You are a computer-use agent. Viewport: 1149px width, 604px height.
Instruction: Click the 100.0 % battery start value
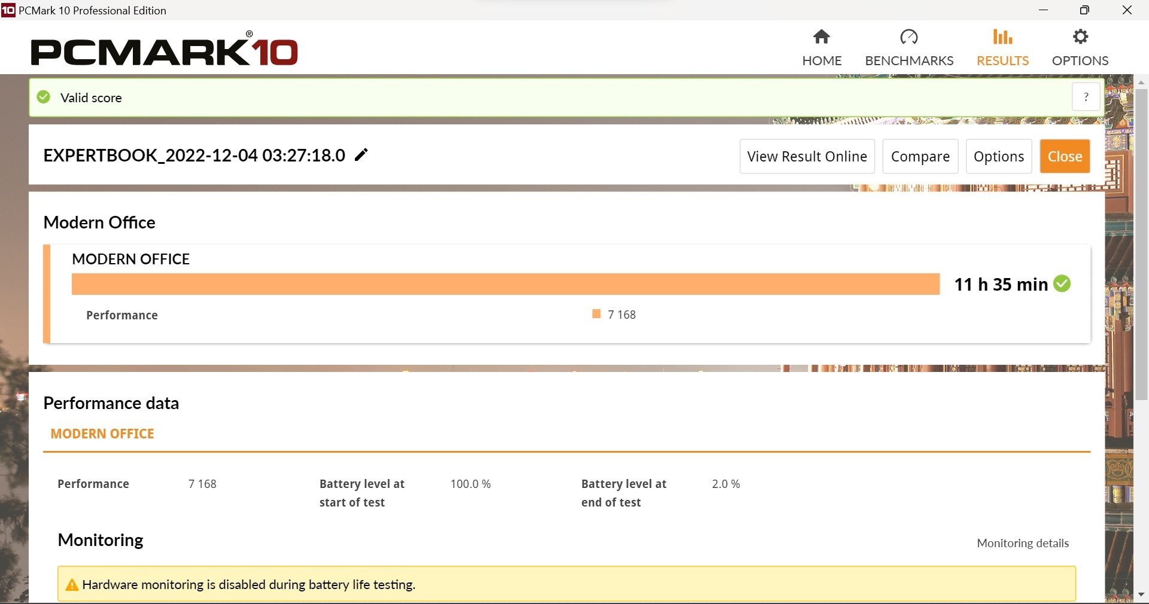470,484
